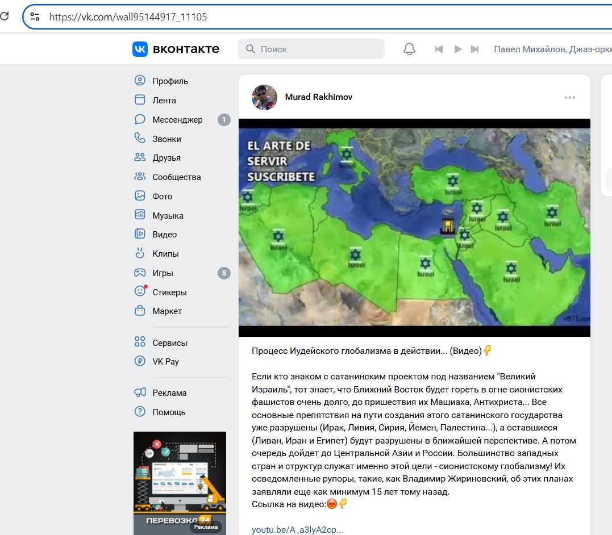Select the Сообщества menu label
The image size is (612, 535).
click(x=177, y=177)
